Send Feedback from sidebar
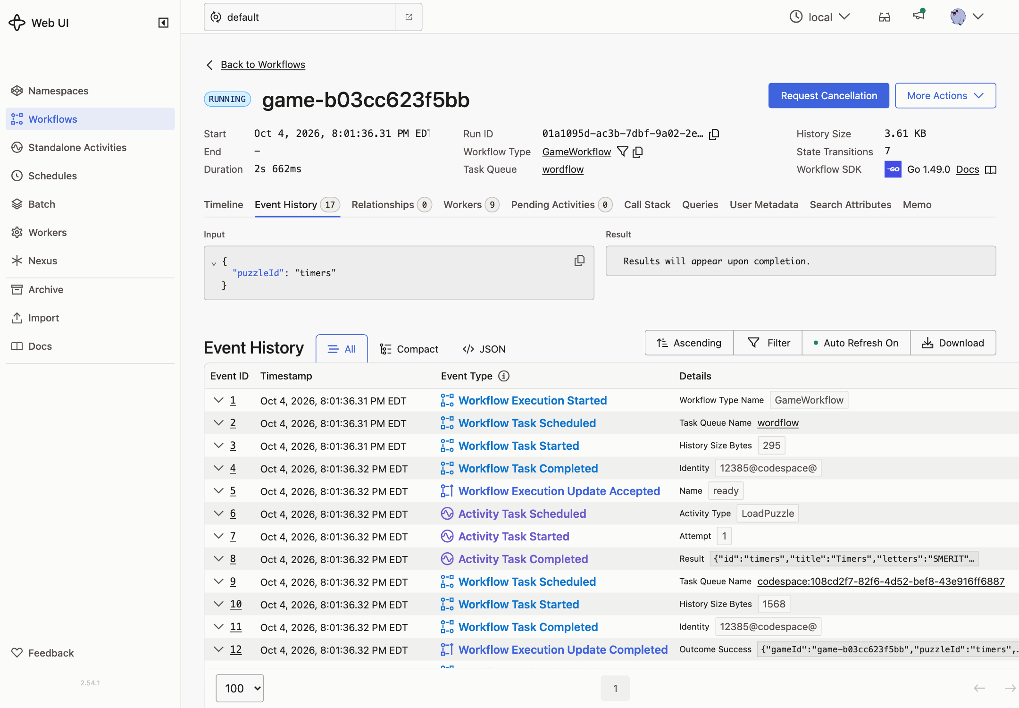This screenshot has height=708, width=1019. tap(90, 653)
